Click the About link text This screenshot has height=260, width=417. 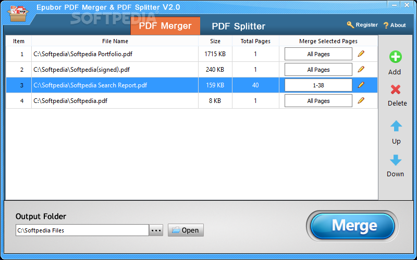[x=398, y=25]
